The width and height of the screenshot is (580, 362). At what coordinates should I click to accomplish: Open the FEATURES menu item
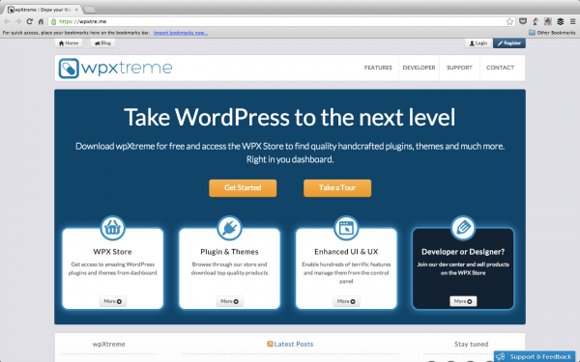coord(378,68)
